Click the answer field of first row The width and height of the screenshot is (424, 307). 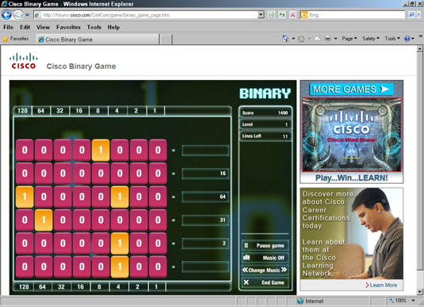coord(205,150)
